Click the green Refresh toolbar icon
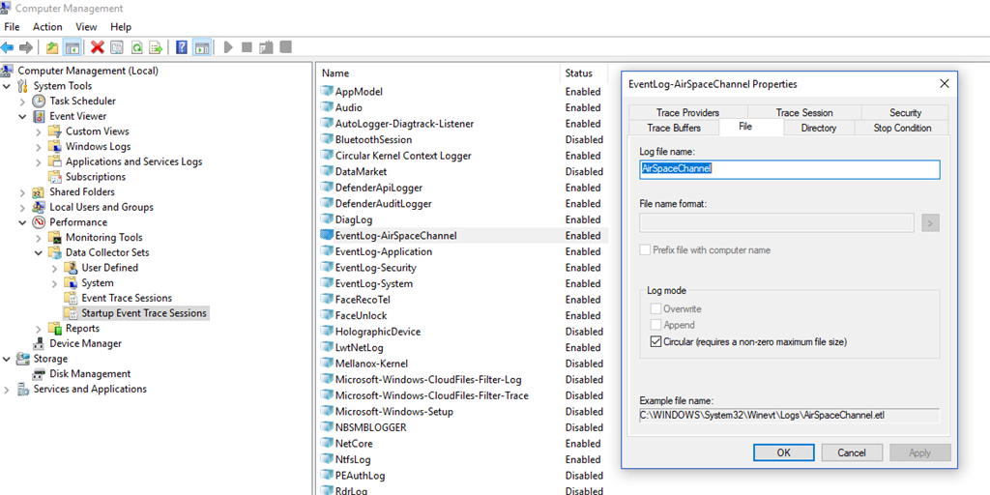This screenshot has height=495, width=990. point(136,47)
